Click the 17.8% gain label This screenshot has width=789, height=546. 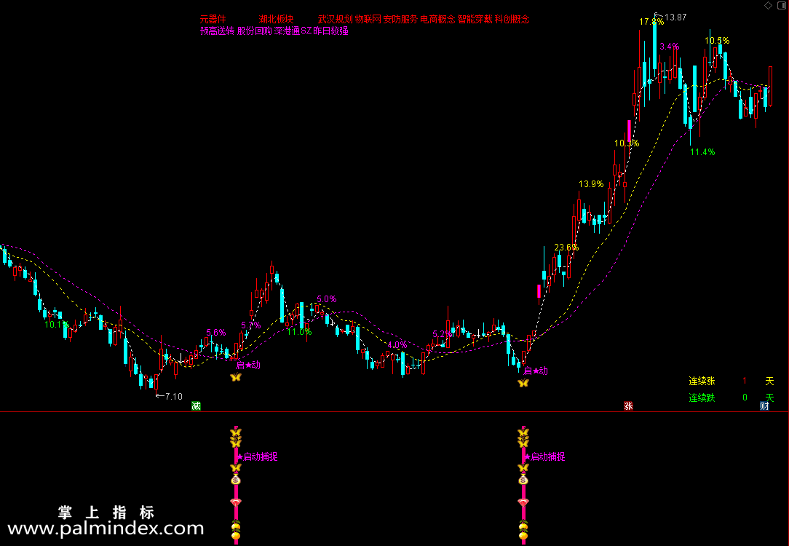651,22
